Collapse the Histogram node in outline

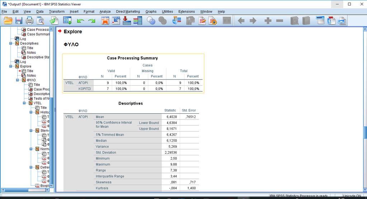[31, 112]
